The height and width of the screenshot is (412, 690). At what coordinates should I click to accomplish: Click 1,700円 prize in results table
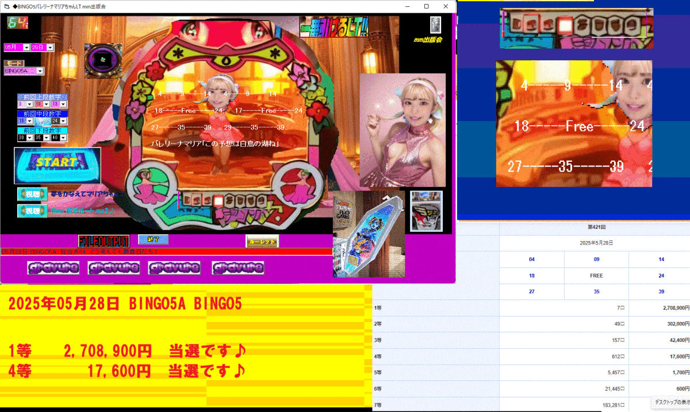(681, 372)
